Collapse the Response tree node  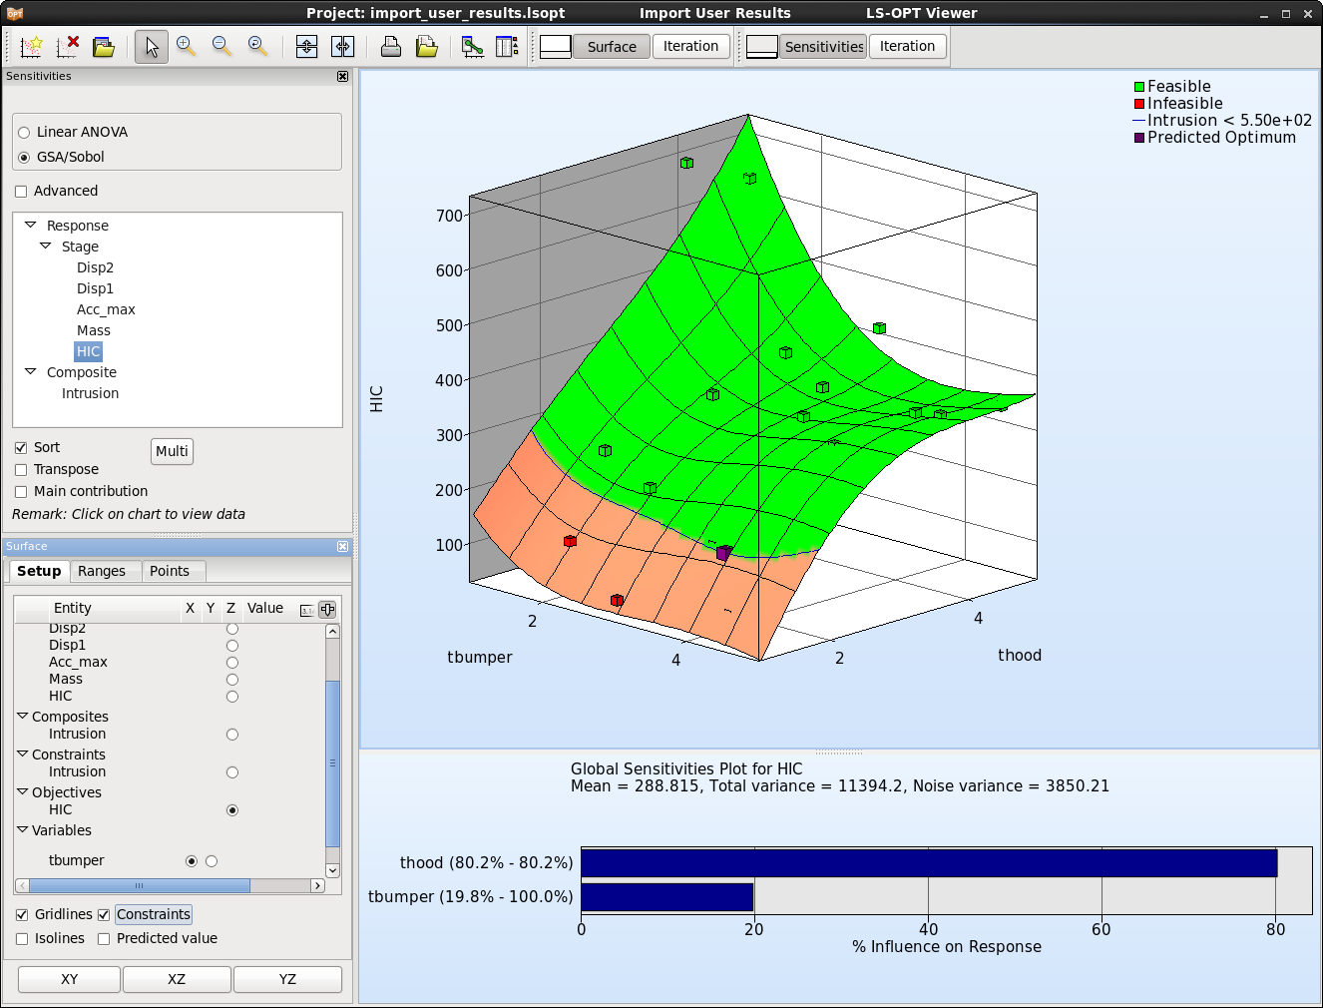pyautogui.click(x=30, y=225)
